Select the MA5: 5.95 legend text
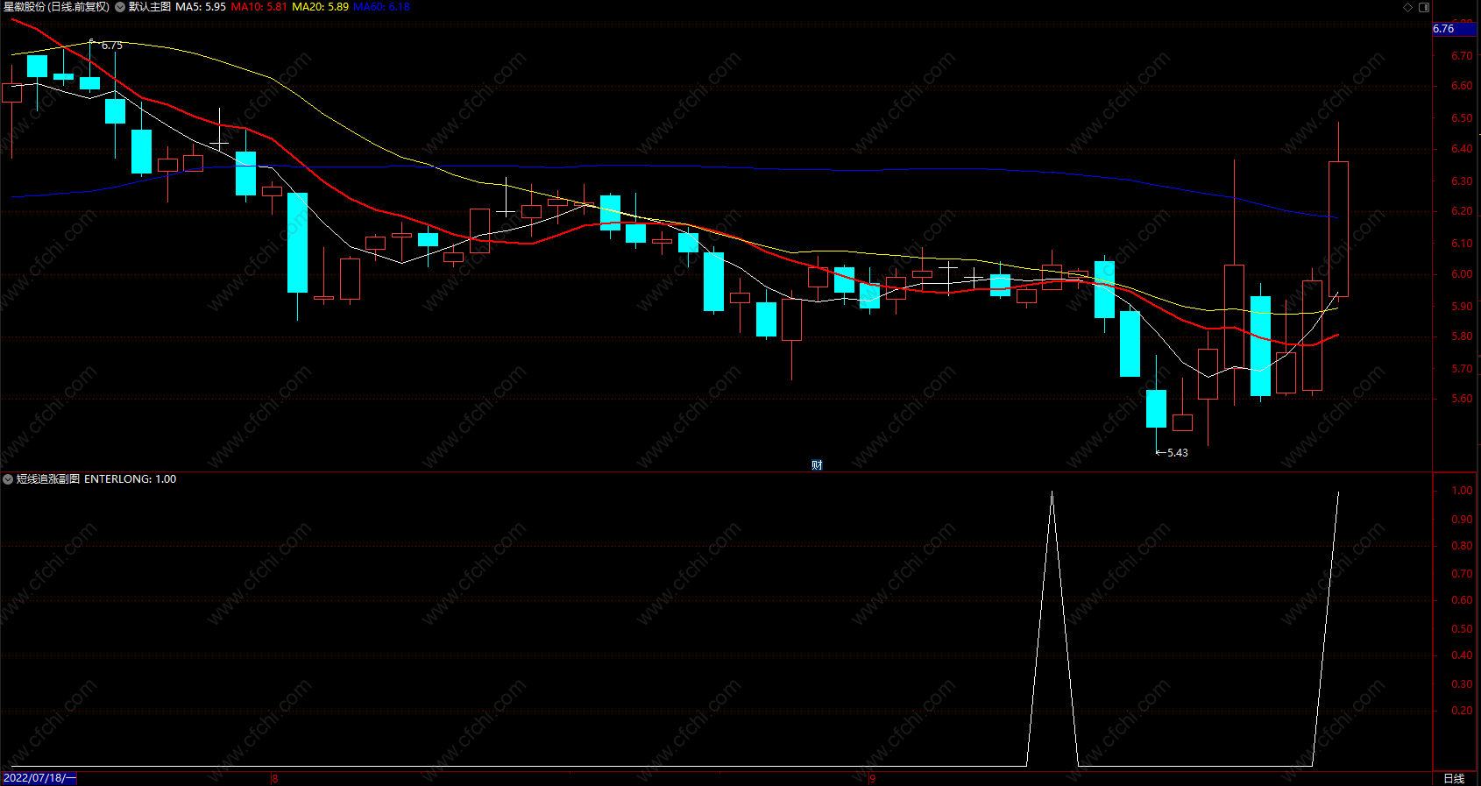The image size is (1481, 786). click(x=201, y=7)
